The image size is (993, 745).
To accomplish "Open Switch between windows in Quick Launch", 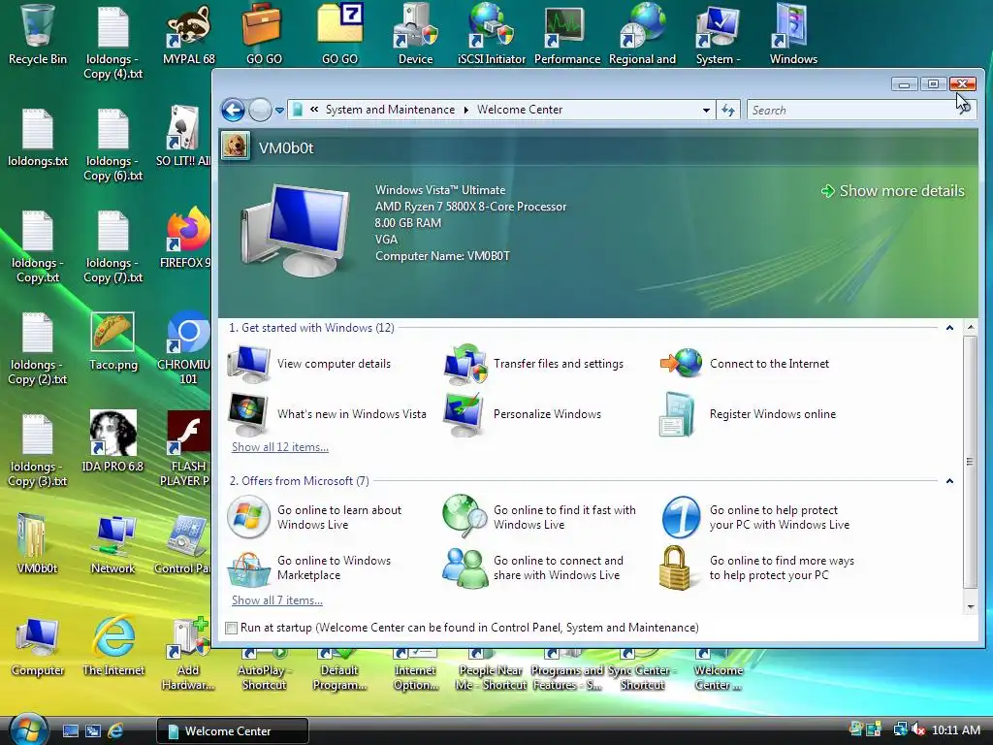I will point(93,730).
